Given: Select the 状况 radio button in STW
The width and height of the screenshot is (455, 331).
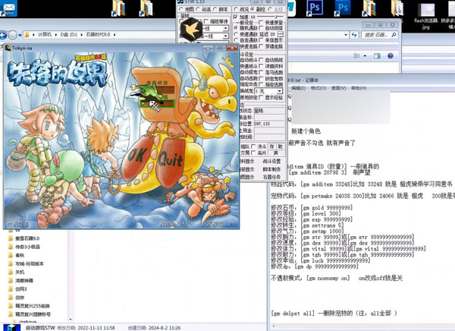Looking at the screenshot, I should click(x=236, y=9).
